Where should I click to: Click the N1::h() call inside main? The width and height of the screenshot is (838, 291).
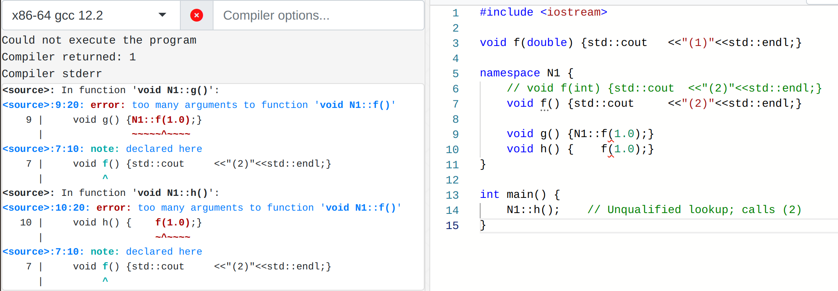click(x=532, y=209)
